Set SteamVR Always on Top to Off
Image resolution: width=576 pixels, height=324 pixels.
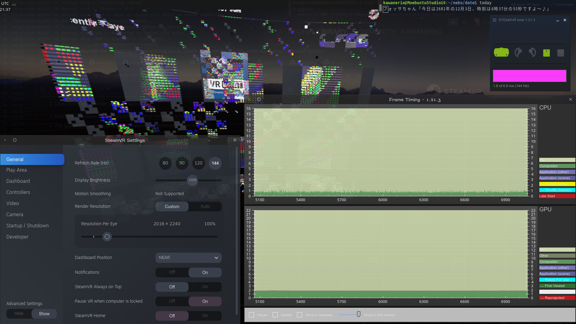click(172, 287)
